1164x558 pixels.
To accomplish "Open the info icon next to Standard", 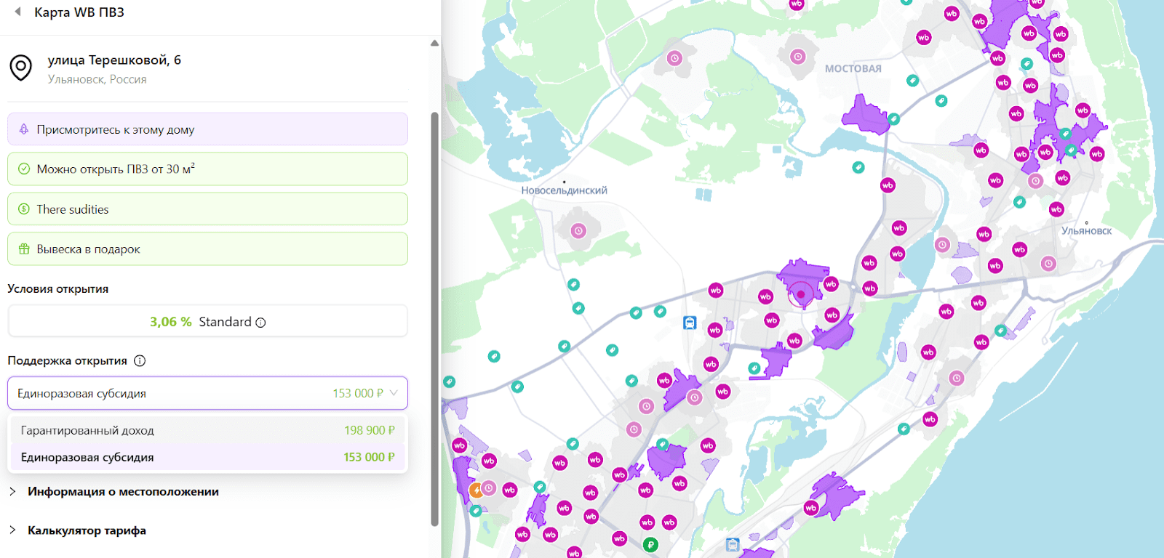I will click(x=260, y=323).
